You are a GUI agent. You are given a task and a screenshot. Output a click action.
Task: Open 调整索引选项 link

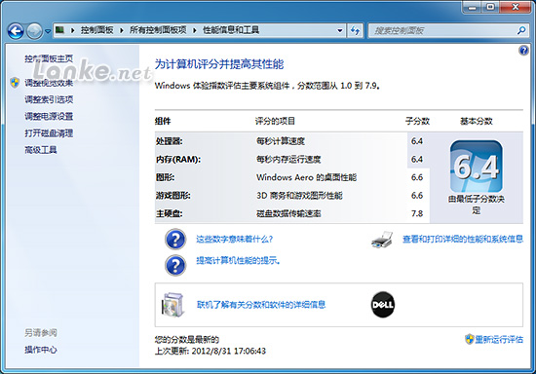coord(49,99)
